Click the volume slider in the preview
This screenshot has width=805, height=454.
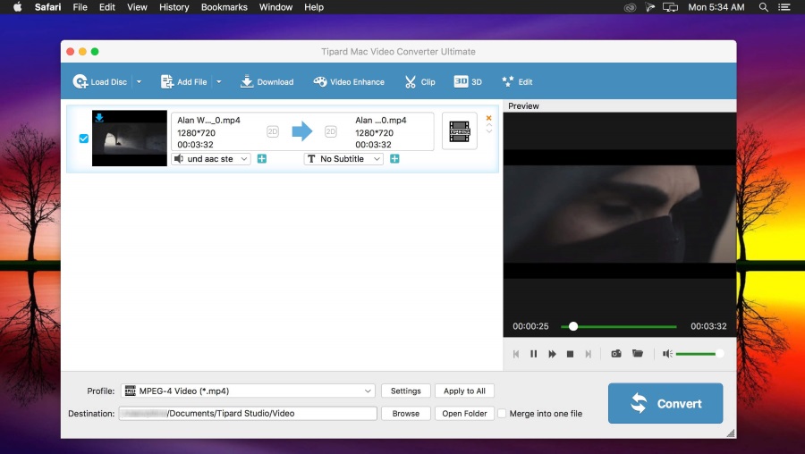pyautogui.click(x=699, y=354)
